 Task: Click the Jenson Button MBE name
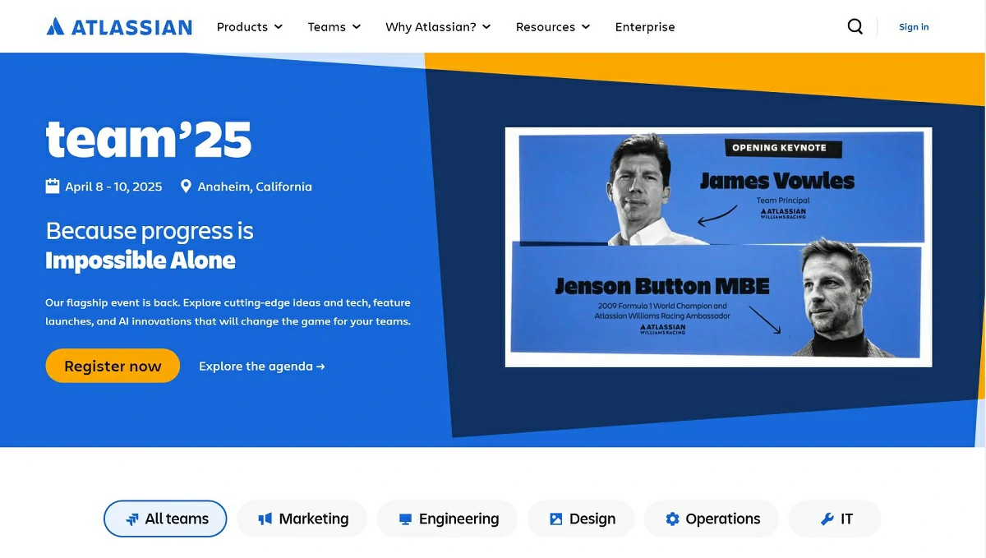662,286
